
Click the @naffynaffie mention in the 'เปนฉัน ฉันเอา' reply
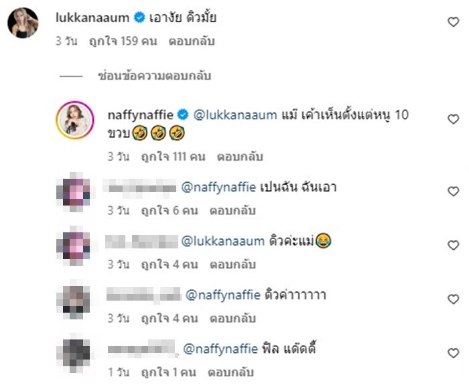[x=218, y=187]
